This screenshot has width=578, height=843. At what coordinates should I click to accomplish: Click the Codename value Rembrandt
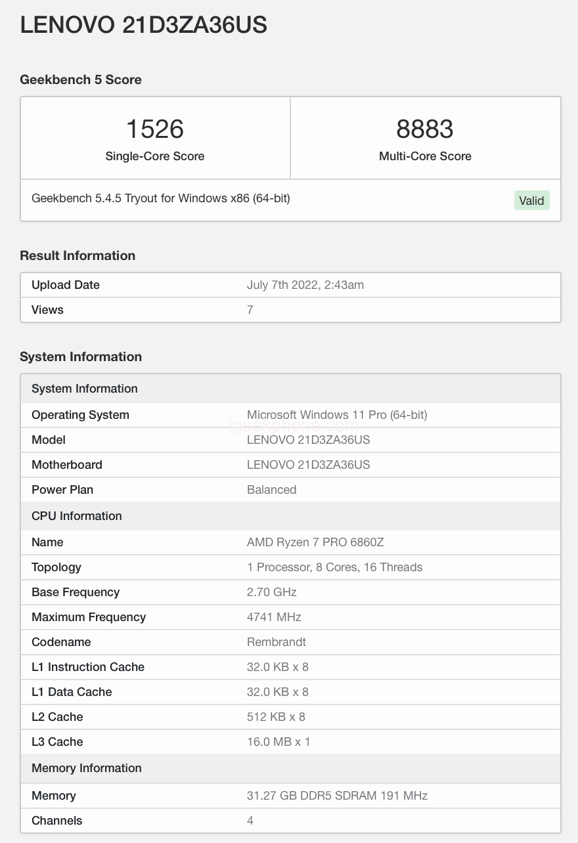(x=277, y=642)
